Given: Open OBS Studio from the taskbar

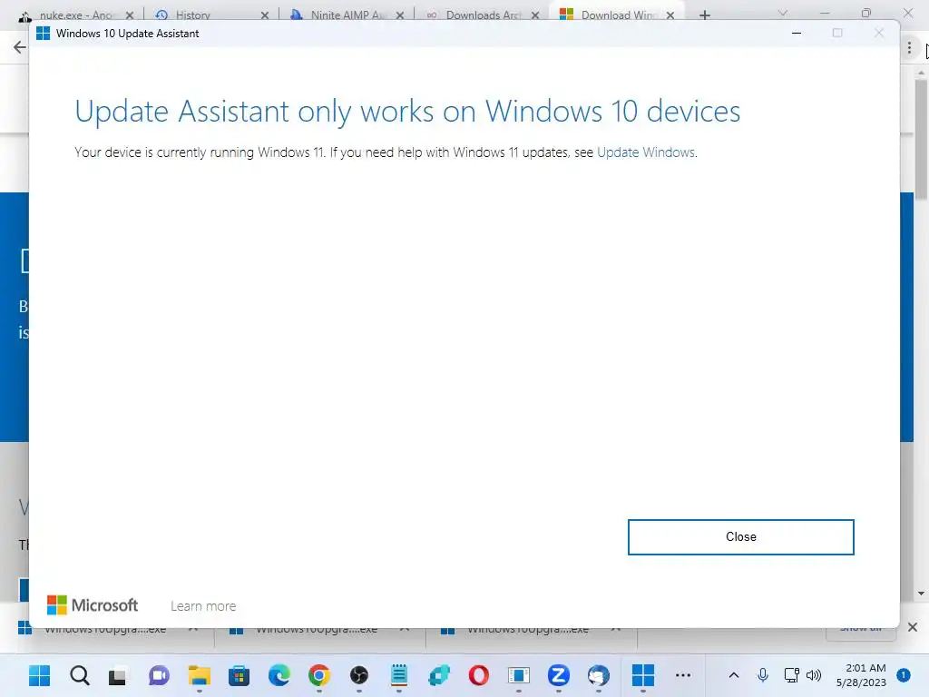Looking at the screenshot, I should coord(359,675).
